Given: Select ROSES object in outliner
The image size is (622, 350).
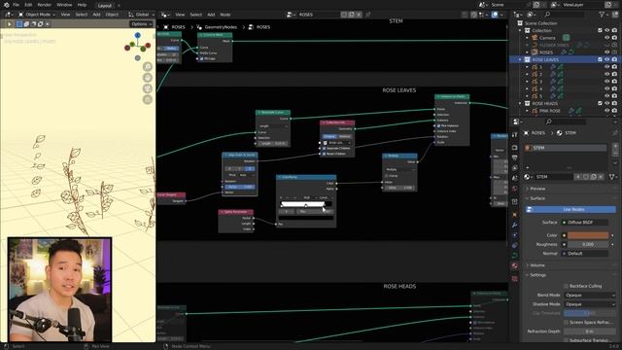Looking at the screenshot, I should (x=546, y=52).
